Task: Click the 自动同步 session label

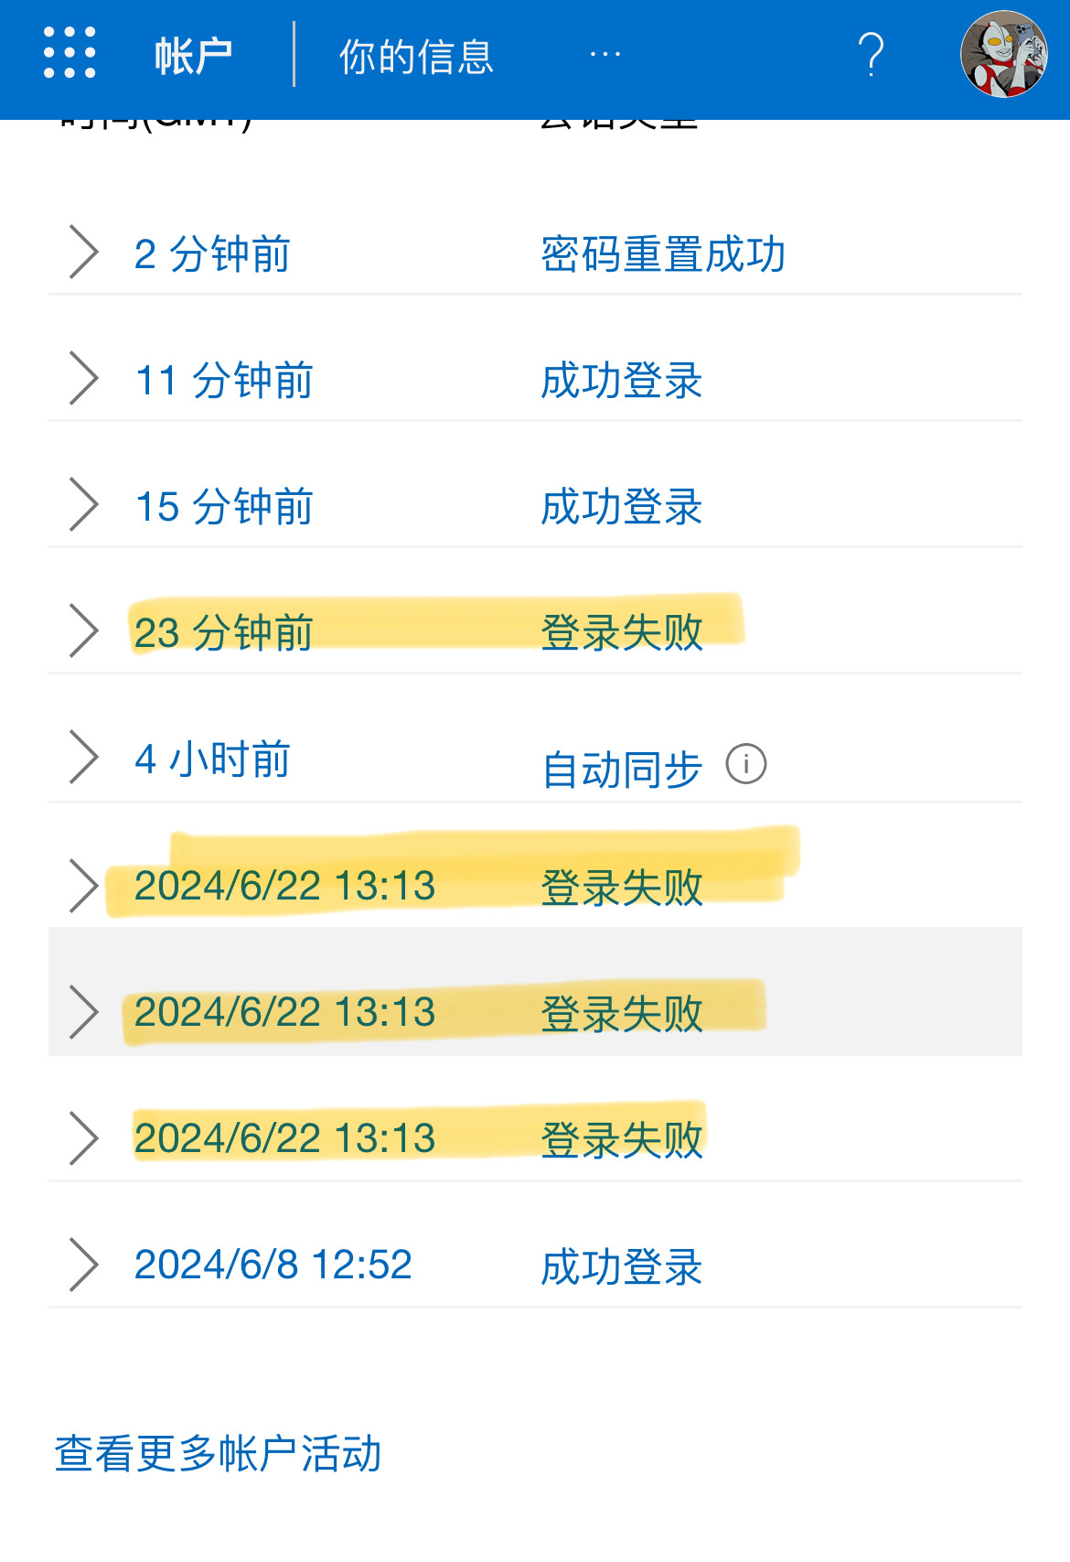Action: [622, 770]
